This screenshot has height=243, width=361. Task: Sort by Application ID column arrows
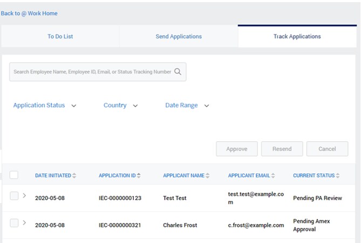click(x=139, y=176)
